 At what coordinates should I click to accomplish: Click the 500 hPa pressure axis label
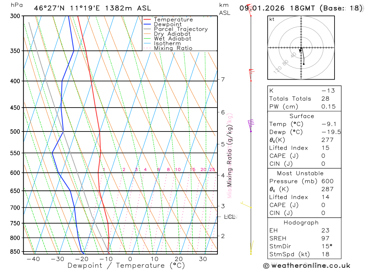[15, 132]
